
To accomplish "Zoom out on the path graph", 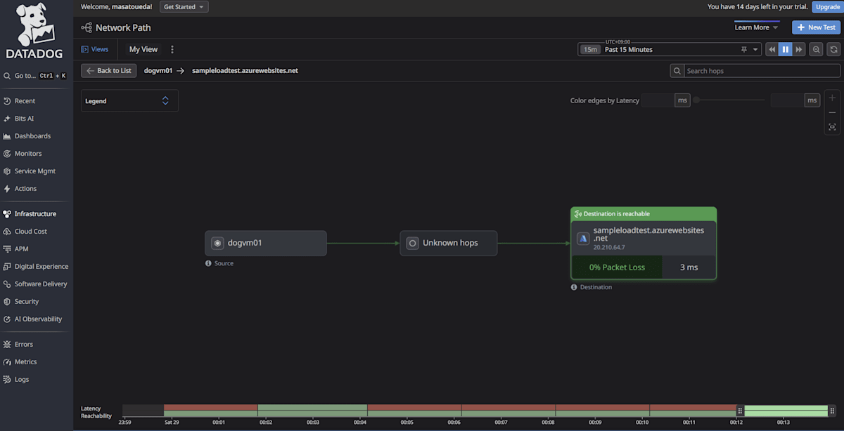I will point(832,112).
